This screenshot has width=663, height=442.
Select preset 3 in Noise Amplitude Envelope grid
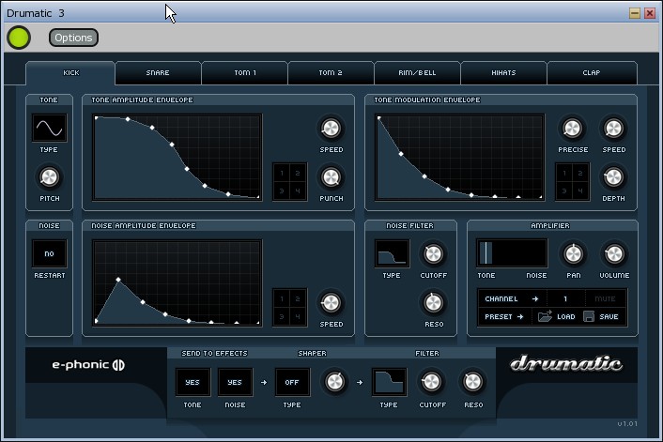click(x=282, y=317)
